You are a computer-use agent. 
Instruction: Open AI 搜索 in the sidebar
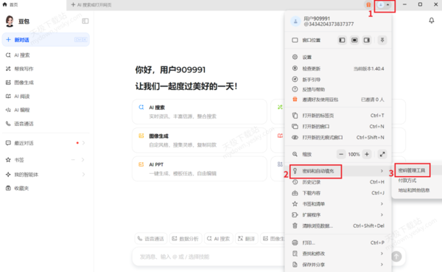pos(46,55)
